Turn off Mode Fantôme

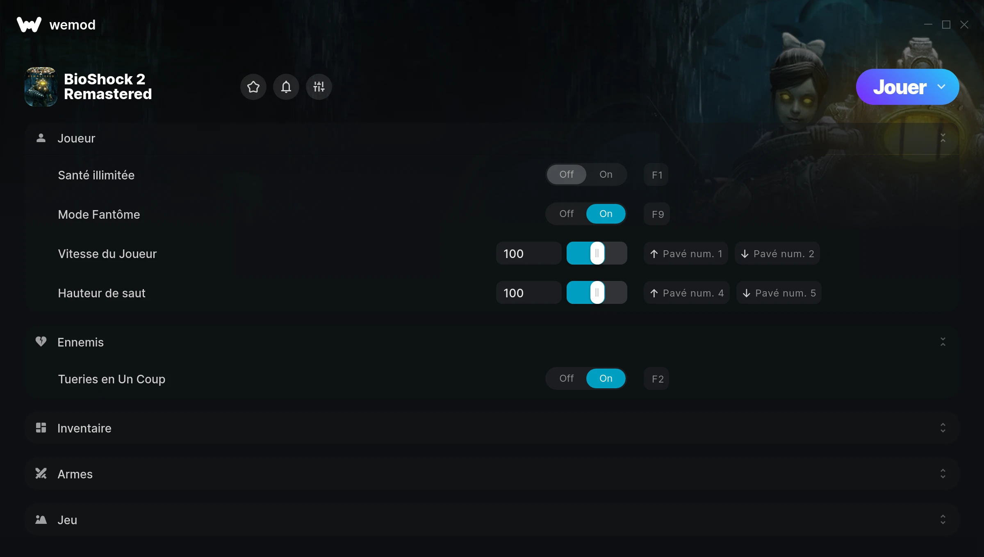point(566,214)
